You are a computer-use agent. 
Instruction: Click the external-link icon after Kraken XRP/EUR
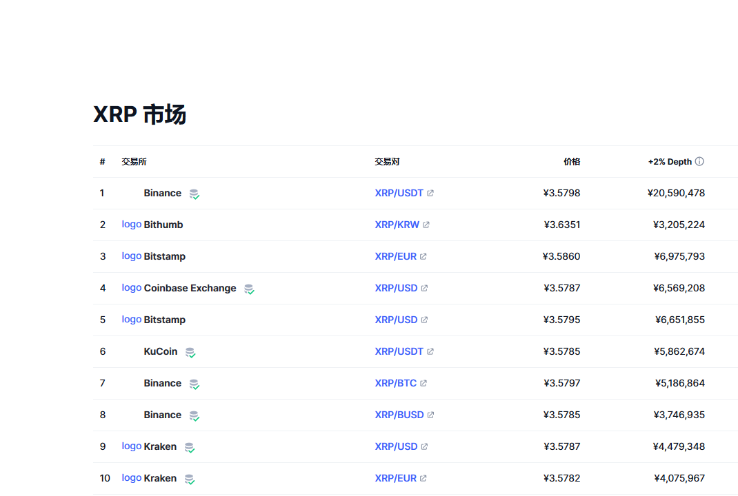(423, 478)
